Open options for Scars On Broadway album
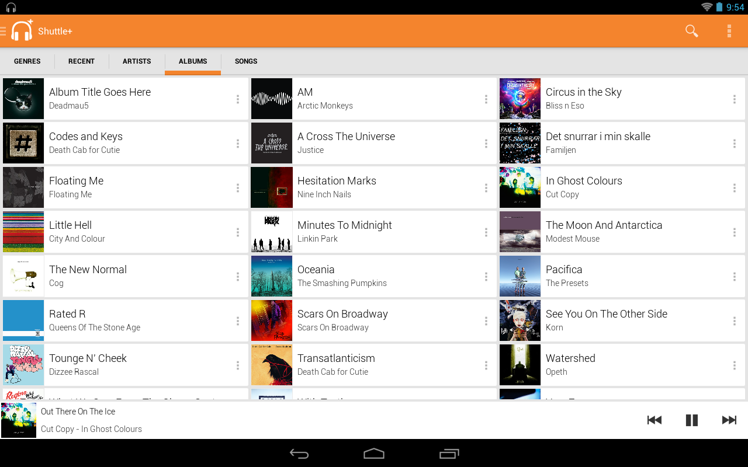This screenshot has height=467, width=748. click(x=486, y=321)
